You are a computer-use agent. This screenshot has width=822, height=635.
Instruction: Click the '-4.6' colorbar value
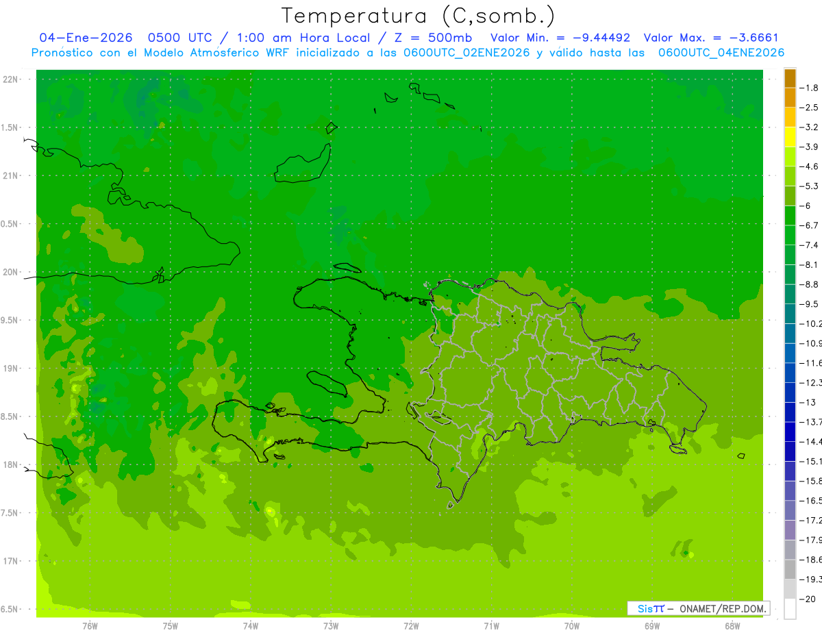pos(810,166)
